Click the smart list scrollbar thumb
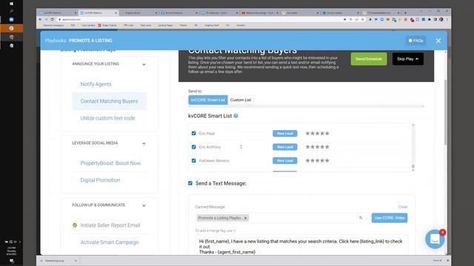This screenshot has height=266, width=474. 413,166
